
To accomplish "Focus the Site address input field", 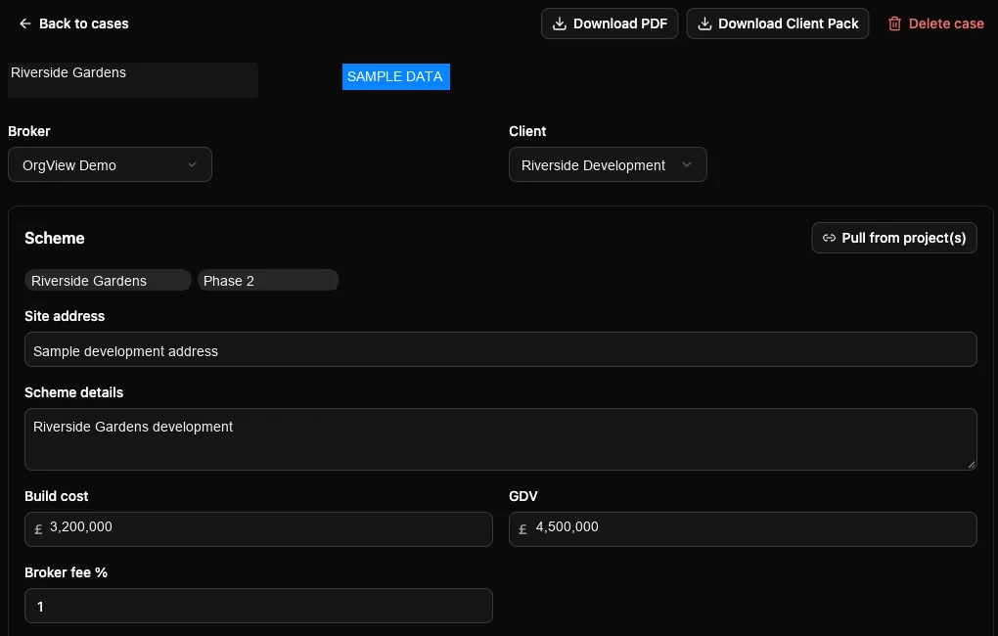I will tap(500, 349).
